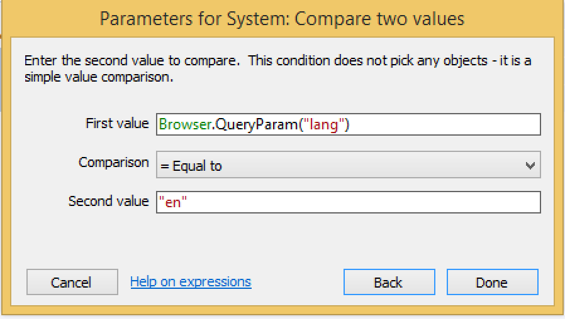Click the 'Comparison' label
Viewport: 565px width, 319px height.
coord(113,163)
